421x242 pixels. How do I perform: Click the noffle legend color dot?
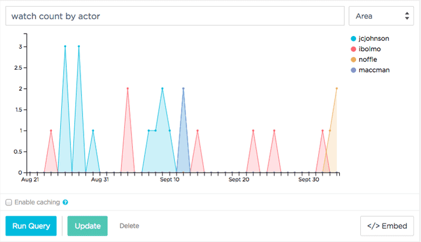[x=354, y=59]
